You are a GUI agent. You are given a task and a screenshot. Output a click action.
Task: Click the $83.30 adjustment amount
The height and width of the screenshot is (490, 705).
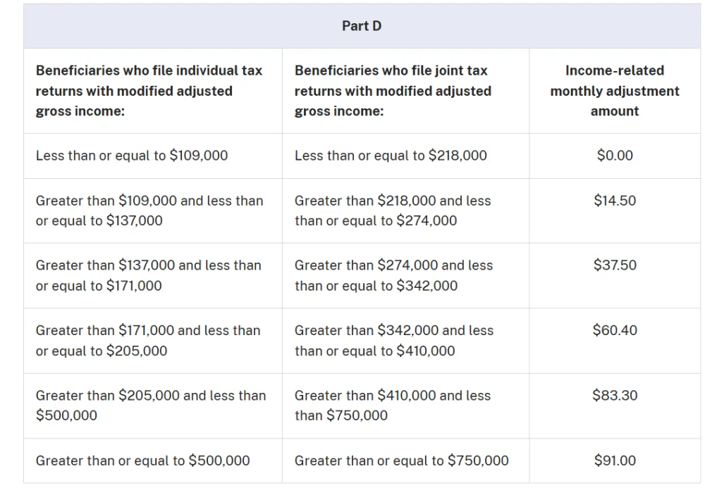tap(615, 396)
